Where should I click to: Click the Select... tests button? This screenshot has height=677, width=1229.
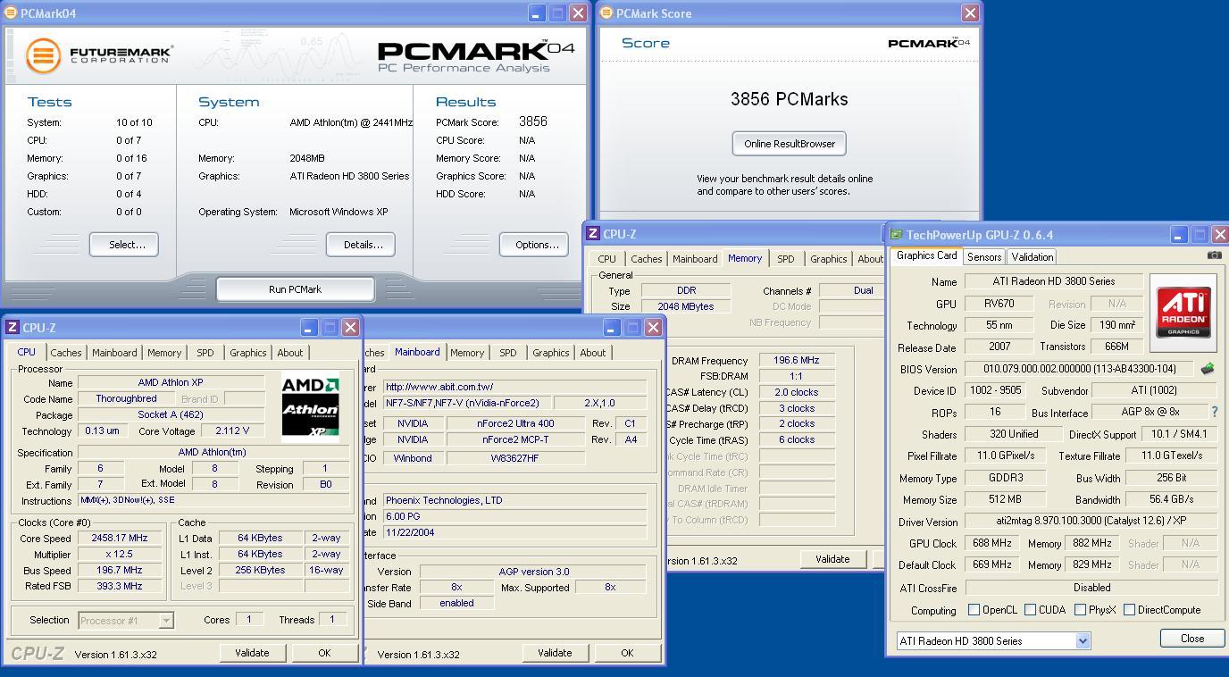point(124,245)
